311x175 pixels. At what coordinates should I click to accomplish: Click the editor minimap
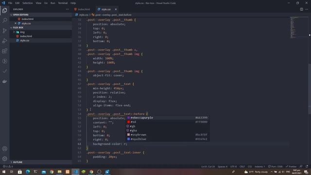[x=299, y=27]
